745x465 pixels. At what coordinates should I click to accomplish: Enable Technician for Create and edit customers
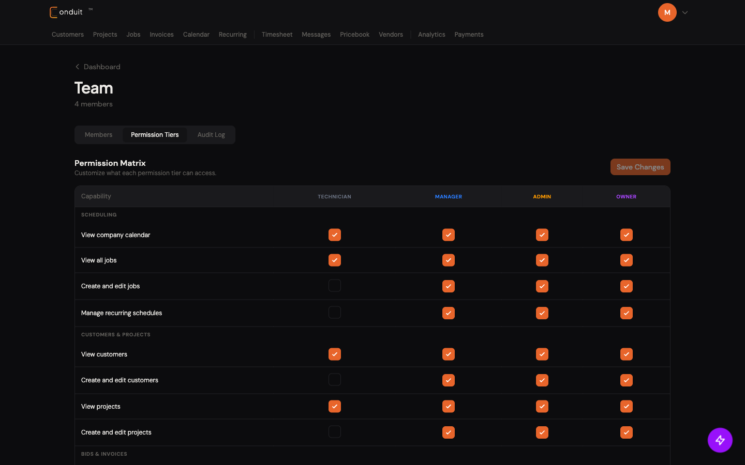coord(335,380)
